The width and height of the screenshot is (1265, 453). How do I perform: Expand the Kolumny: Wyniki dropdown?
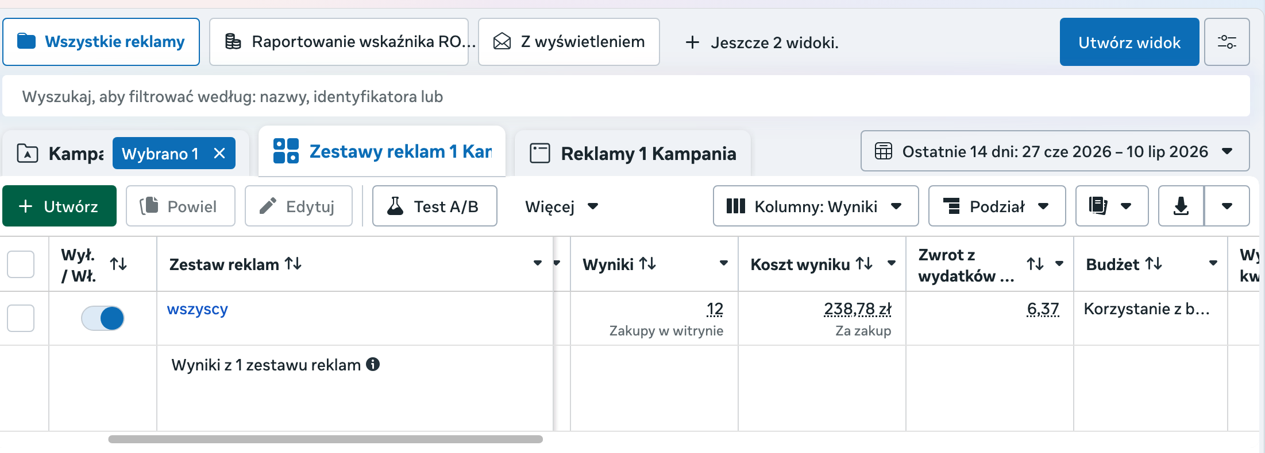click(816, 206)
